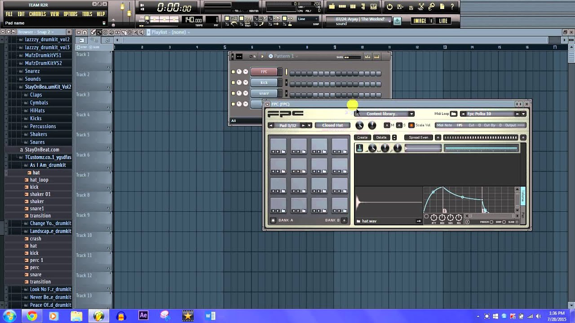Open the Browser - Snap 2 dropdown
Viewport: 575px width, 323px height.
coord(53,32)
